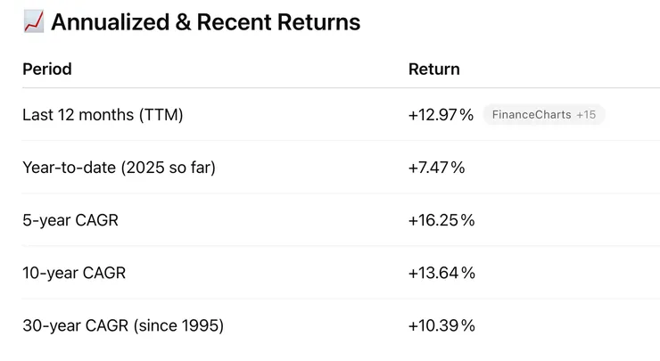Select the 10-year CAGR row label
660x361 pixels.
[x=74, y=273]
